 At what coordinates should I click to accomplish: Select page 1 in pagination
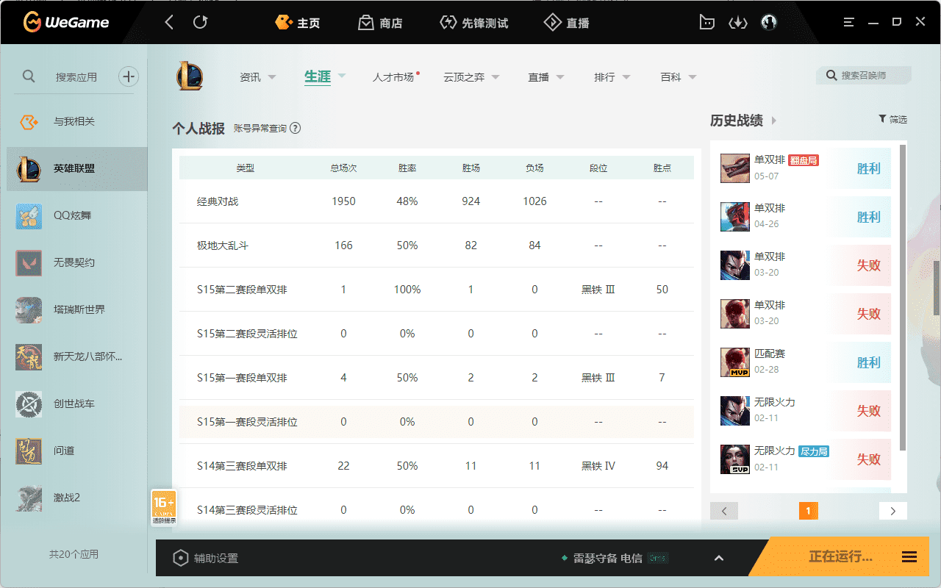pyautogui.click(x=809, y=511)
